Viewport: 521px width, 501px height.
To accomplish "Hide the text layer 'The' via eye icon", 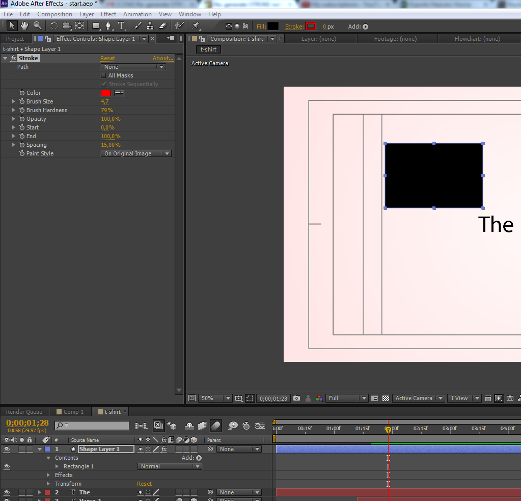I will 6,492.
